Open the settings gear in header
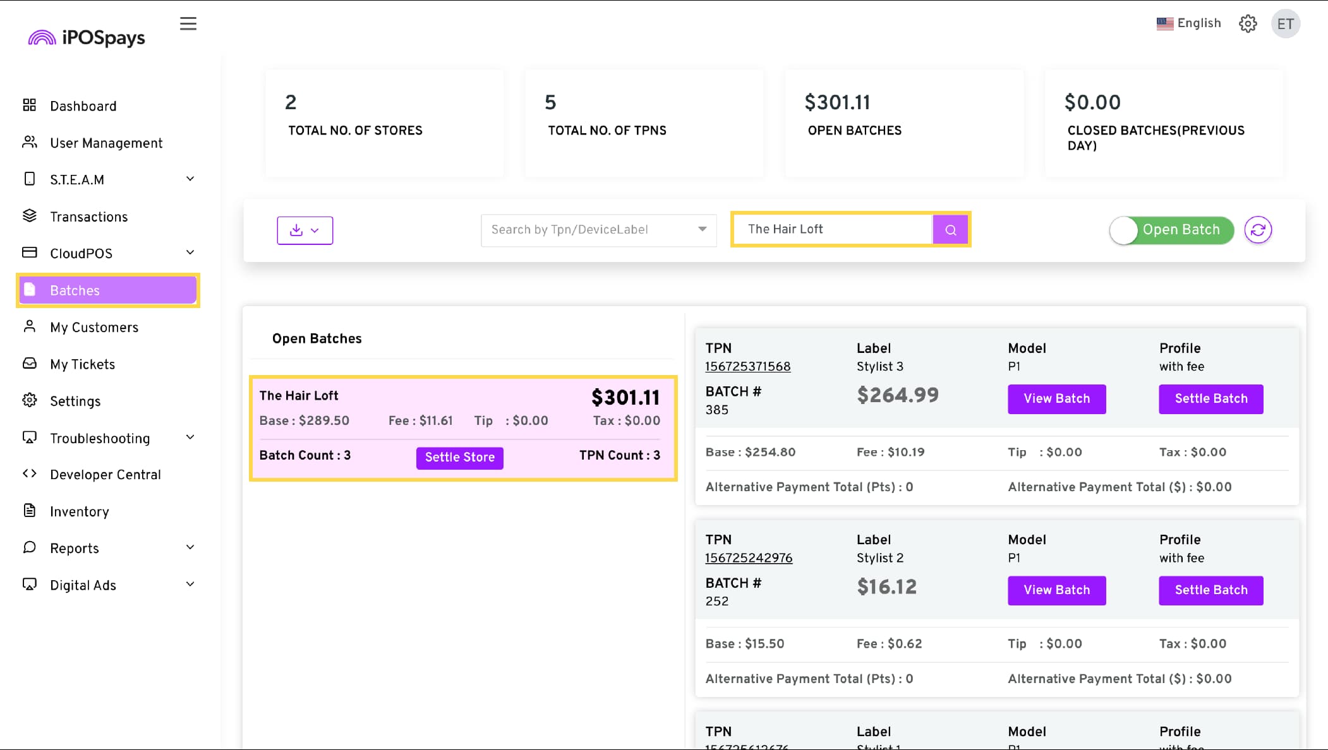Screen dimensions: 1328x750 (1248, 24)
